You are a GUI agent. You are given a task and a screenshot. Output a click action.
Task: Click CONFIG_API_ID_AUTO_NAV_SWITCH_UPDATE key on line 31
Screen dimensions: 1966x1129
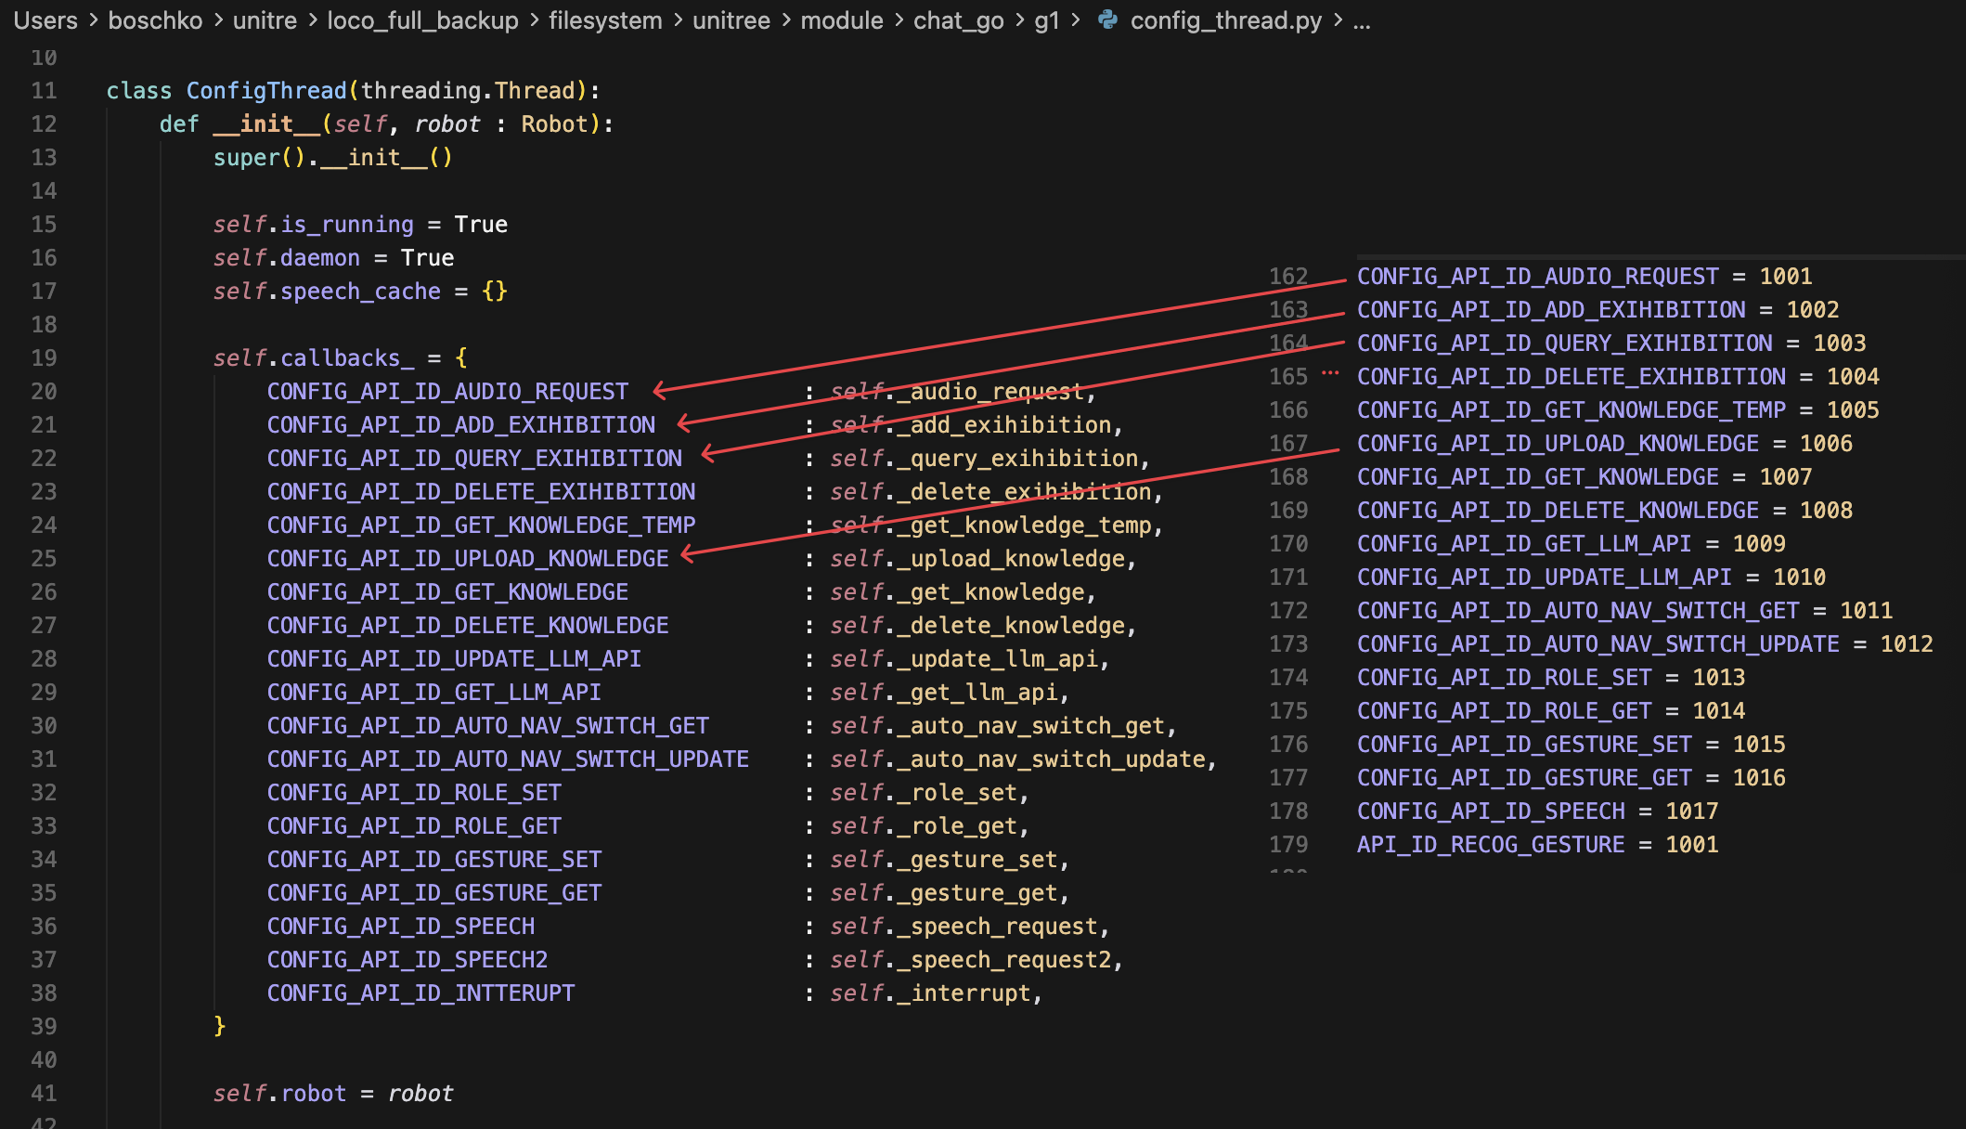point(508,759)
